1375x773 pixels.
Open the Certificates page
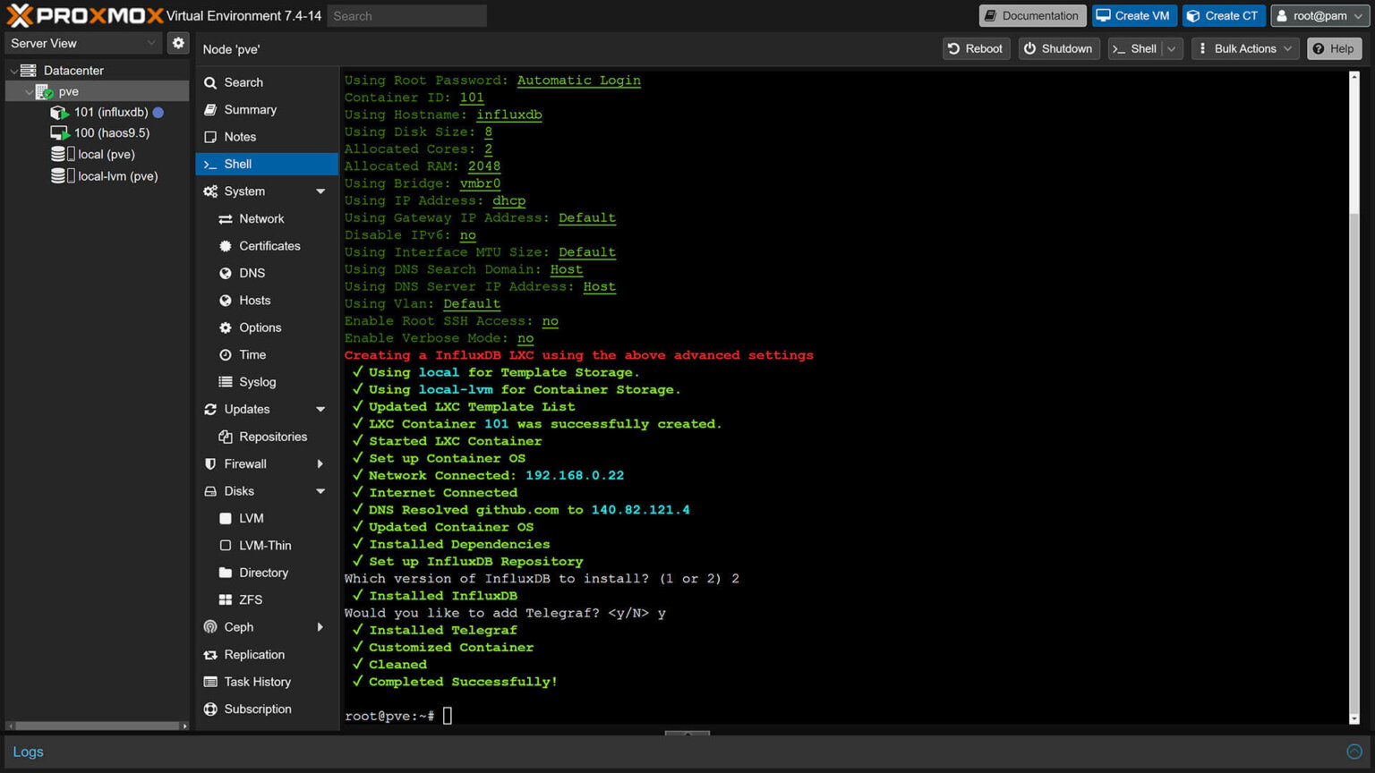tap(269, 245)
